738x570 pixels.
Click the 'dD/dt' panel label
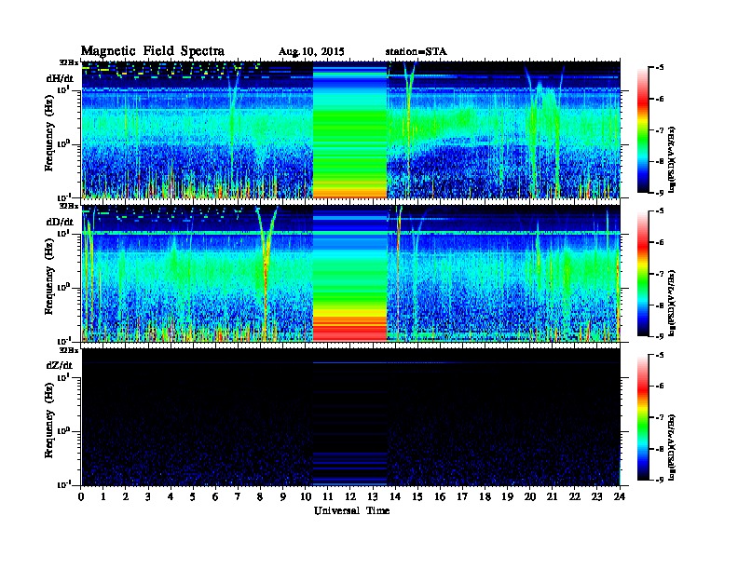point(60,222)
